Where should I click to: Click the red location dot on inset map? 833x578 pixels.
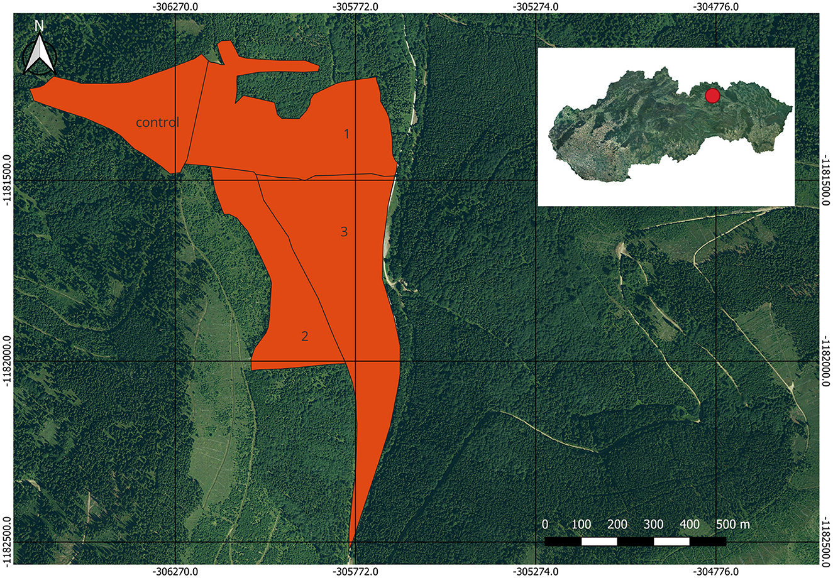(712, 95)
